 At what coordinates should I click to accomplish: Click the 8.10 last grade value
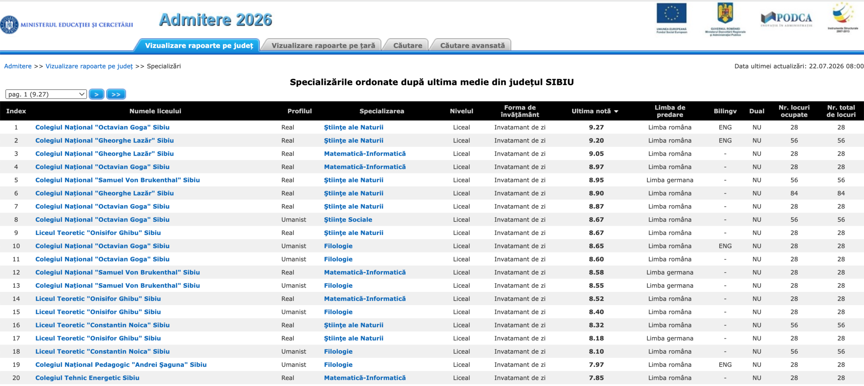pyautogui.click(x=596, y=352)
